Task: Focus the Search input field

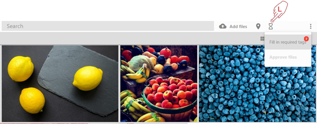Action: pos(108,26)
